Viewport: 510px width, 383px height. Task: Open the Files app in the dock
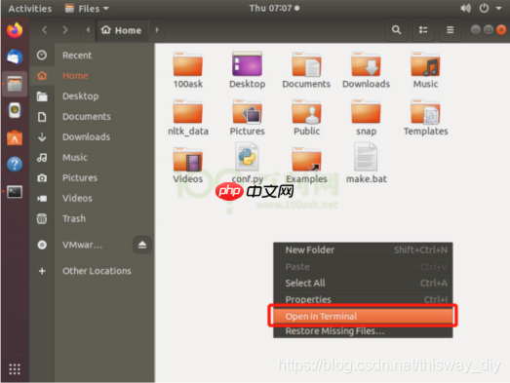tap(15, 84)
